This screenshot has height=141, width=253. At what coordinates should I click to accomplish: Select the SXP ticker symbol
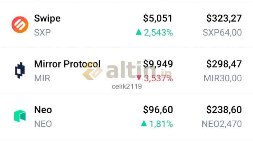pos(42,33)
